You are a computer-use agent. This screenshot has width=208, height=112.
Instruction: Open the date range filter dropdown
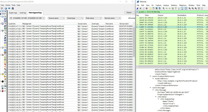27,18
